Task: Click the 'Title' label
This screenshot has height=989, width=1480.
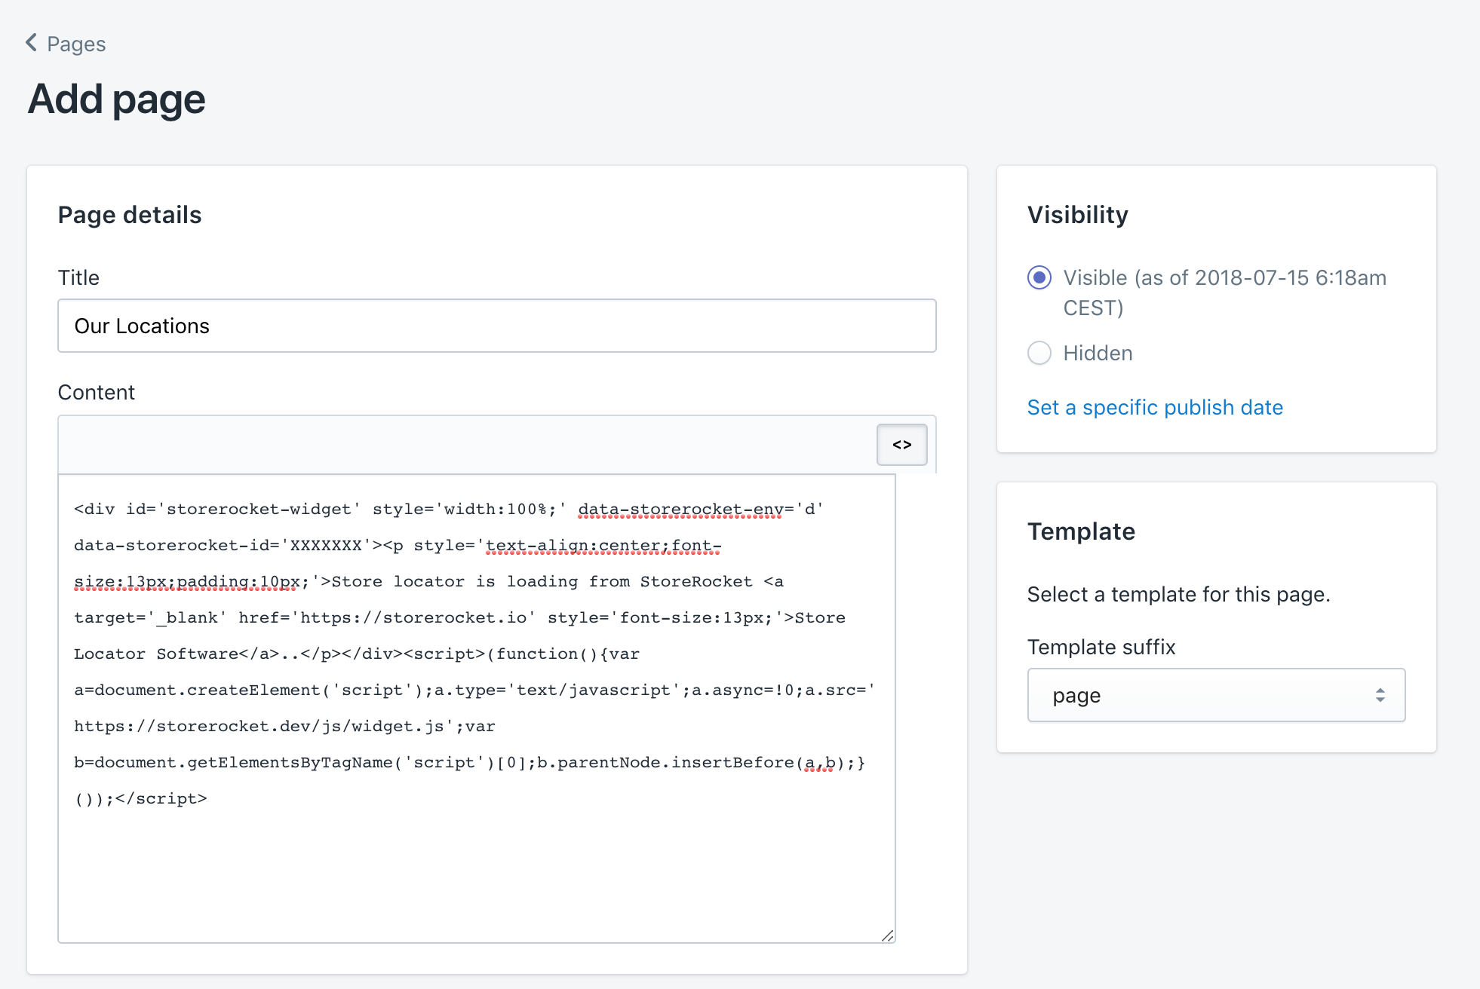Action: tap(78, 278)
